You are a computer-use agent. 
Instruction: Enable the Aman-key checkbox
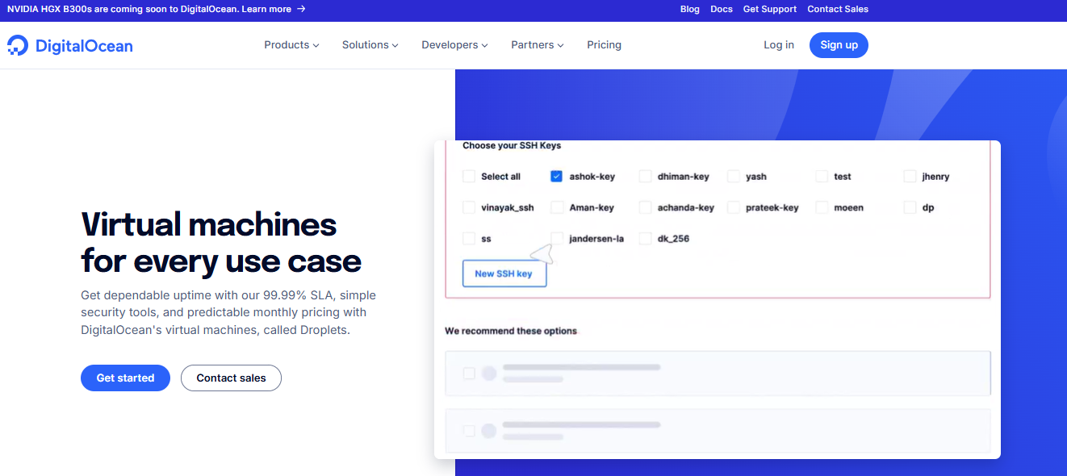[x=556, y=207]
